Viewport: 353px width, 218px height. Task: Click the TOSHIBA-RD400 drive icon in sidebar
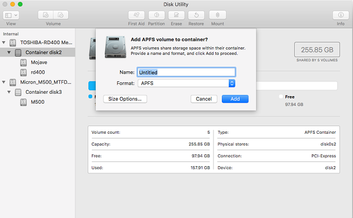click(x=13, y=42)
